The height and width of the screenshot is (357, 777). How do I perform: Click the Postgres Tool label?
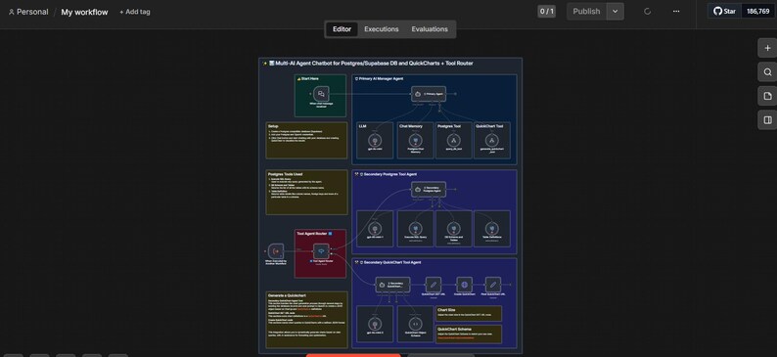point(449,127)
